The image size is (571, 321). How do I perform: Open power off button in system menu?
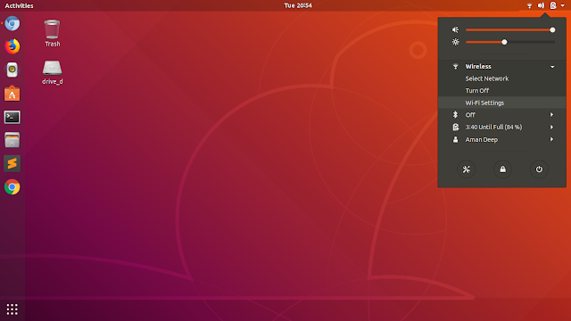(539, 169)
